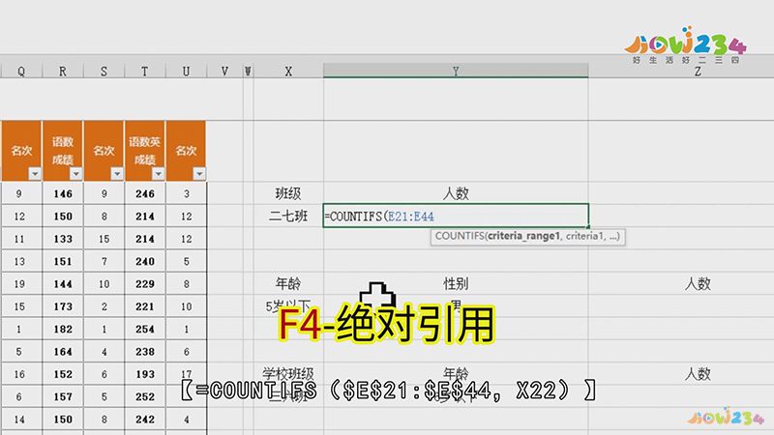
Task: Select the 性别 cell
Action: (x=456, y=283)
